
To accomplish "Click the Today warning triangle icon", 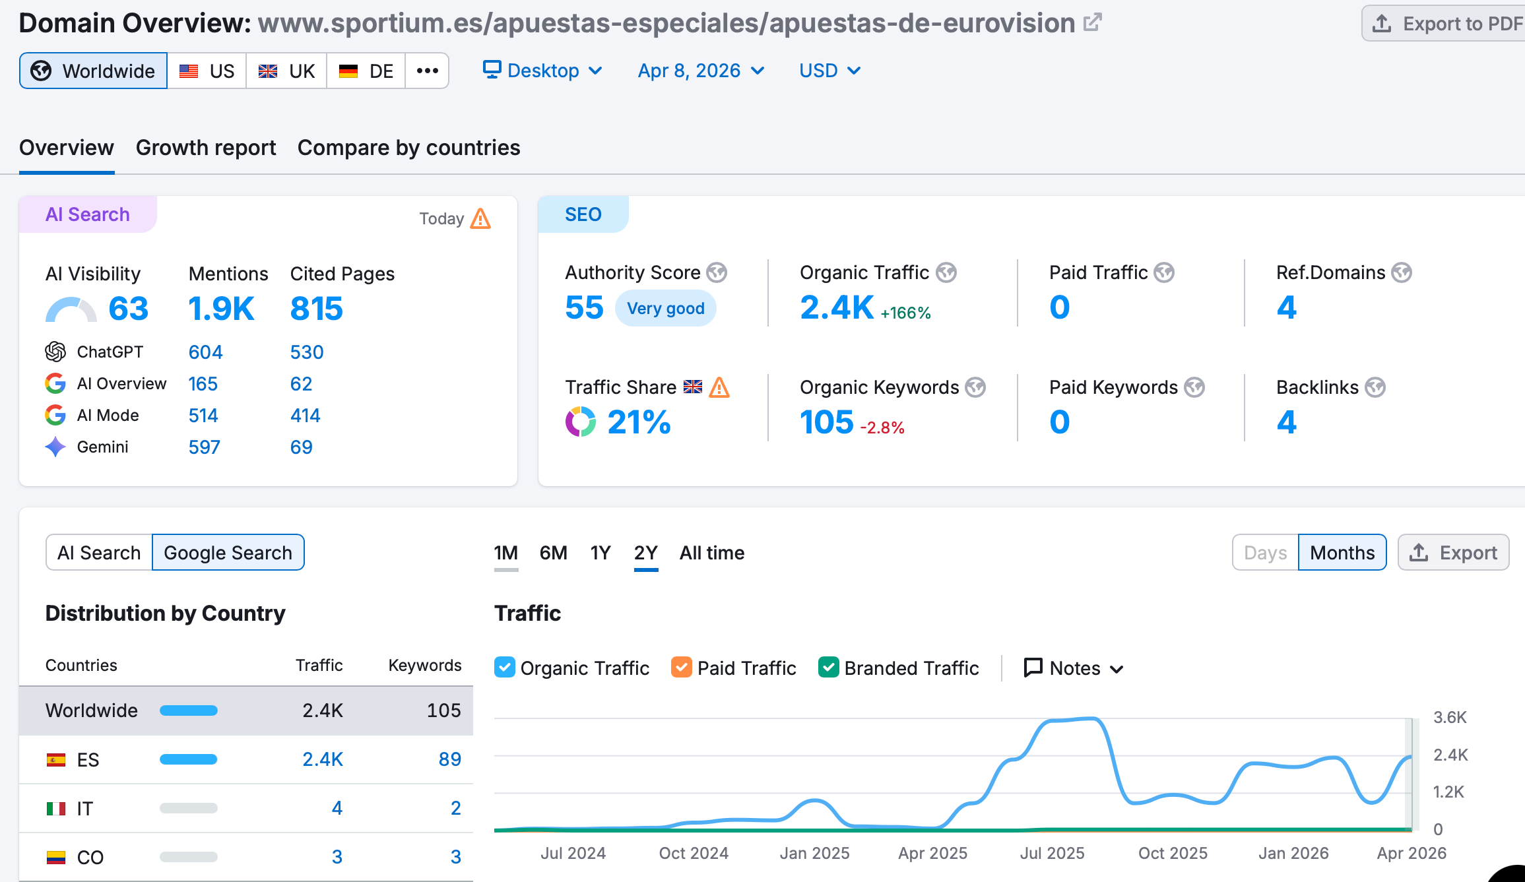I will click(480, 218).
